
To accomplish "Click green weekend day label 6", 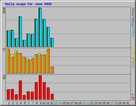I will pyautogui.click(x=29, y=103).
